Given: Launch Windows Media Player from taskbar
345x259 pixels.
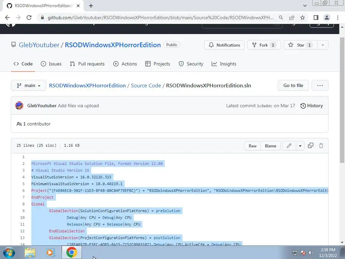Looking at the screenshot, I should point(51,253).
